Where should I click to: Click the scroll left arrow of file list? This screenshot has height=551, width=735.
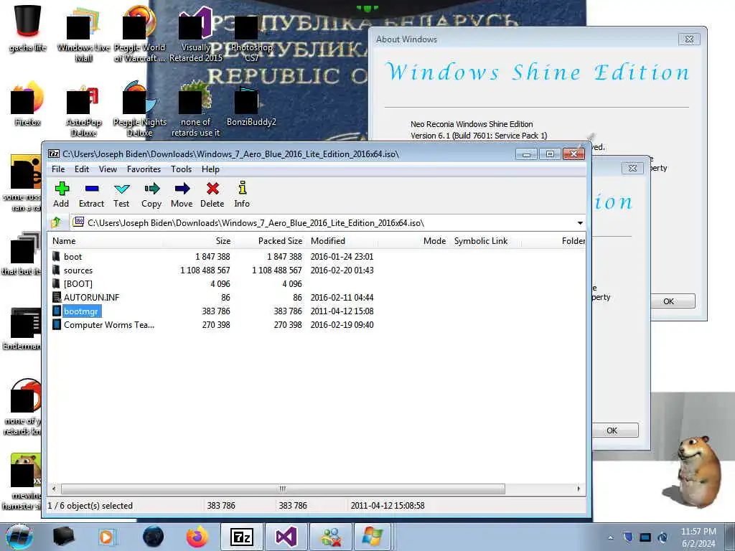tap(54, 489)
